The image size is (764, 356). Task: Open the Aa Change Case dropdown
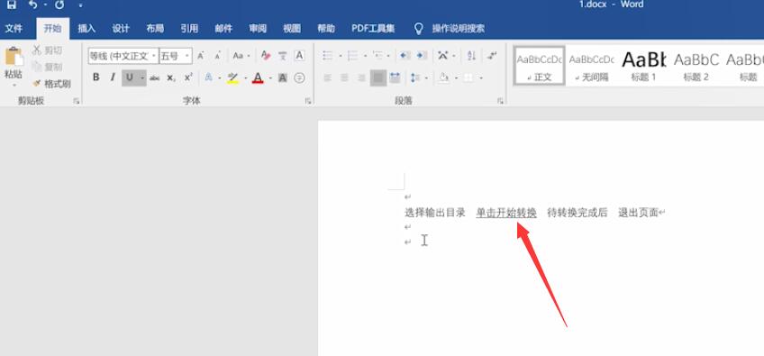tap(241, 56)
